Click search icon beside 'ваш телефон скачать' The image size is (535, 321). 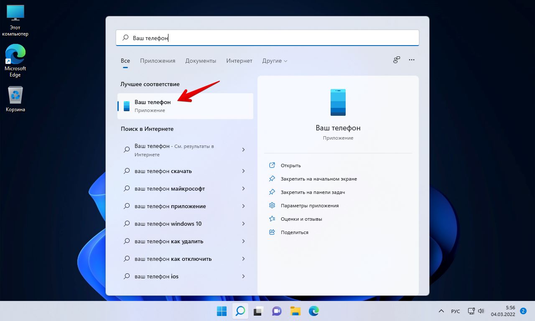coord(127,171)
